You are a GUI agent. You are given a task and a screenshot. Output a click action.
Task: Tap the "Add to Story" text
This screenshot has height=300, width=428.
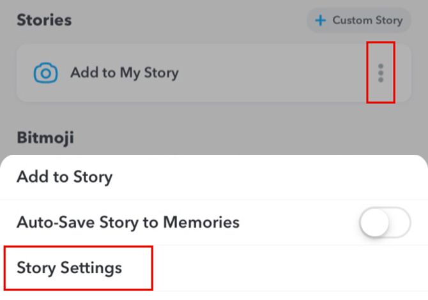coord(65,177)
